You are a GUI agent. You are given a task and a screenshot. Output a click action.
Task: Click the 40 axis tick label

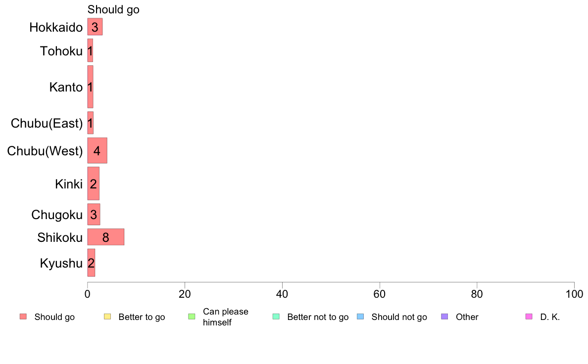pos(282,294)
